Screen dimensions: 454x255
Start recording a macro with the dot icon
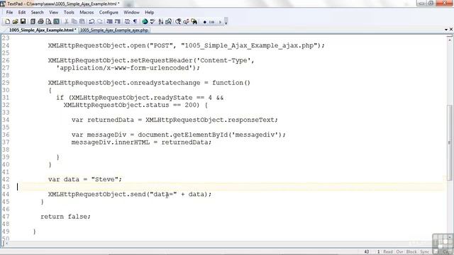point(204,22)
